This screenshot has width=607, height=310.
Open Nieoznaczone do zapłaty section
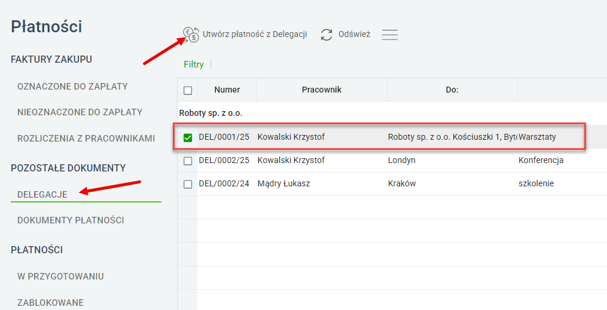pos(80,112)
